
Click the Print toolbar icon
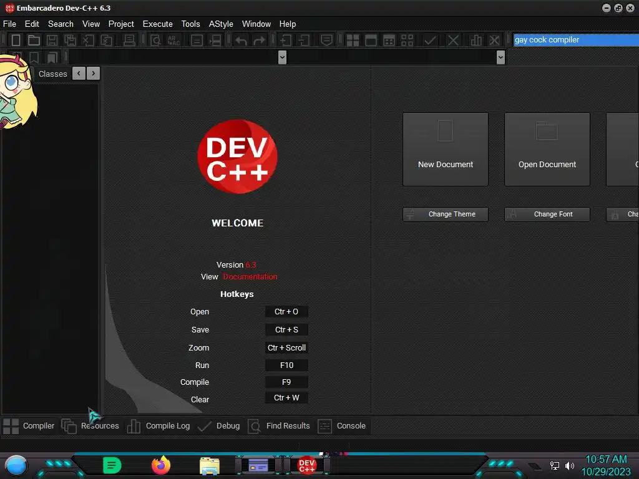pos(129,40)
